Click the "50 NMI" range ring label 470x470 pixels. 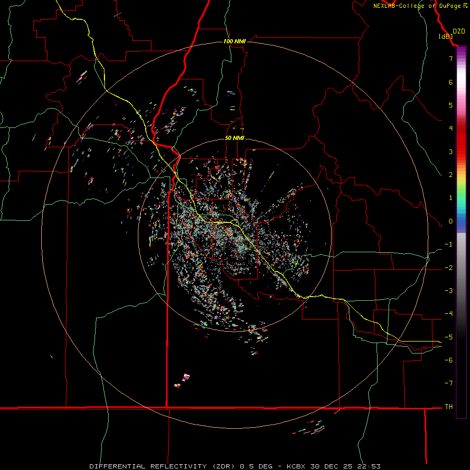click(234, 138)
